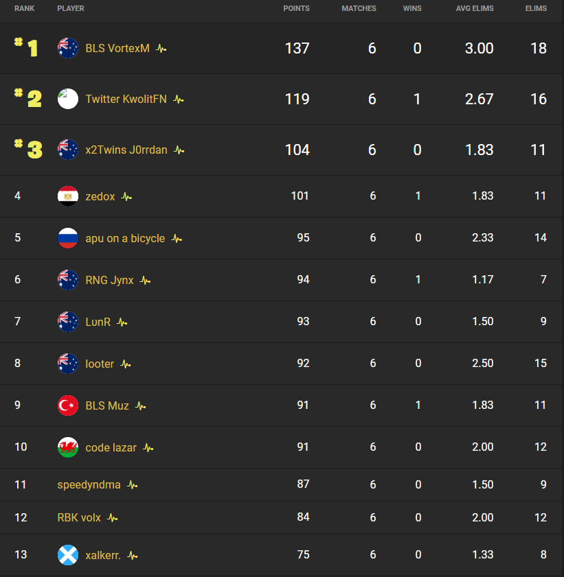Click the Welsh flag next to code lazar
Screen dimensions: 564x577
click(x=67, y=447)
